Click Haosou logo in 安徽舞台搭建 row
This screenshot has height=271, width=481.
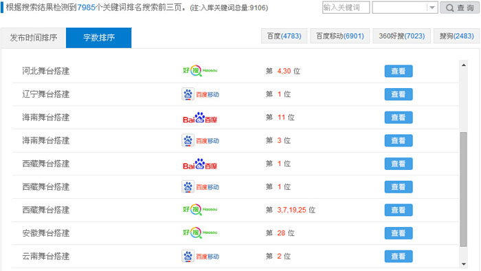point(200,233)
